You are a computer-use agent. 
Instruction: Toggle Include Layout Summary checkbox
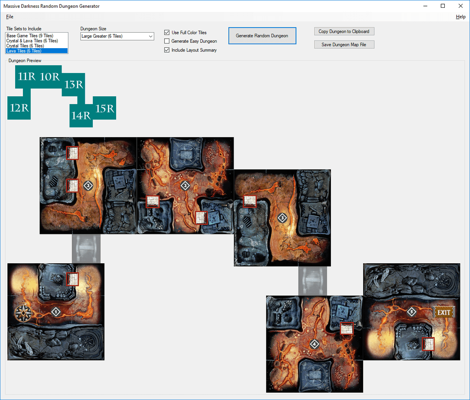167,50
